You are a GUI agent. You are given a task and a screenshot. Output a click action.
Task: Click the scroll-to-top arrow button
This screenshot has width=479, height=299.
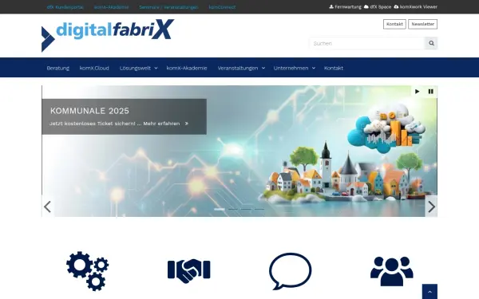click(430, 292)
